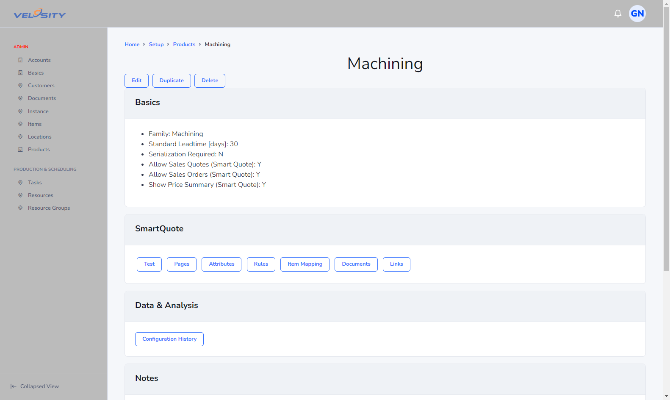Select the Customers sidebar icon
Image resolution: width=670 pixels, height=400 pixels.
pos(20,86)
